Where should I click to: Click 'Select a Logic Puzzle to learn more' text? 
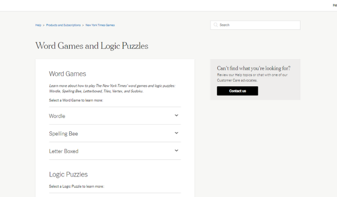76,187
